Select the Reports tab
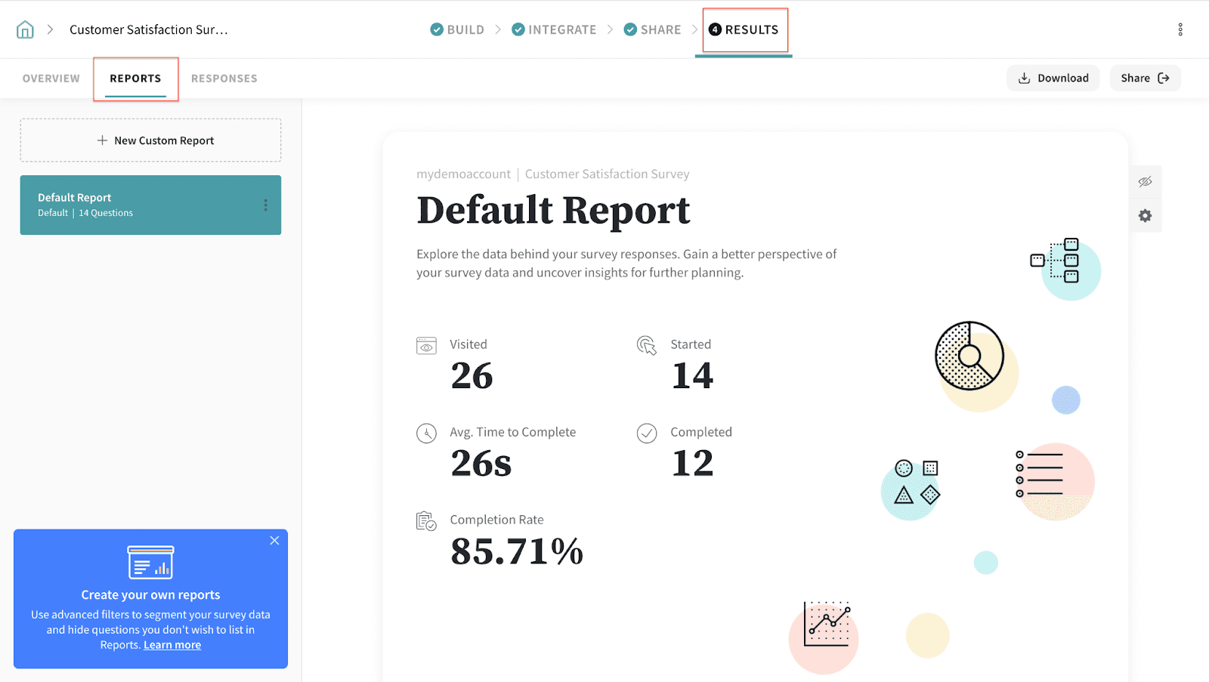 click(x=135, y=79)
